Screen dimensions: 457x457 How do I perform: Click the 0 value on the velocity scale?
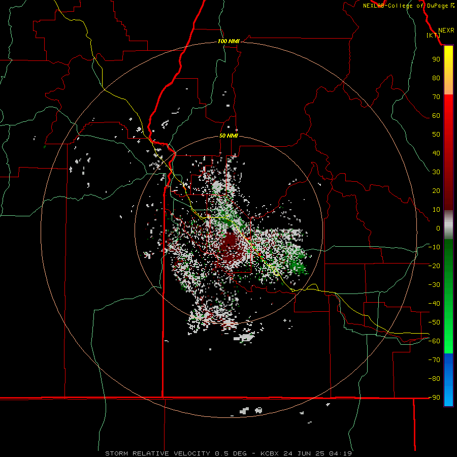click(x=438, y=228)
